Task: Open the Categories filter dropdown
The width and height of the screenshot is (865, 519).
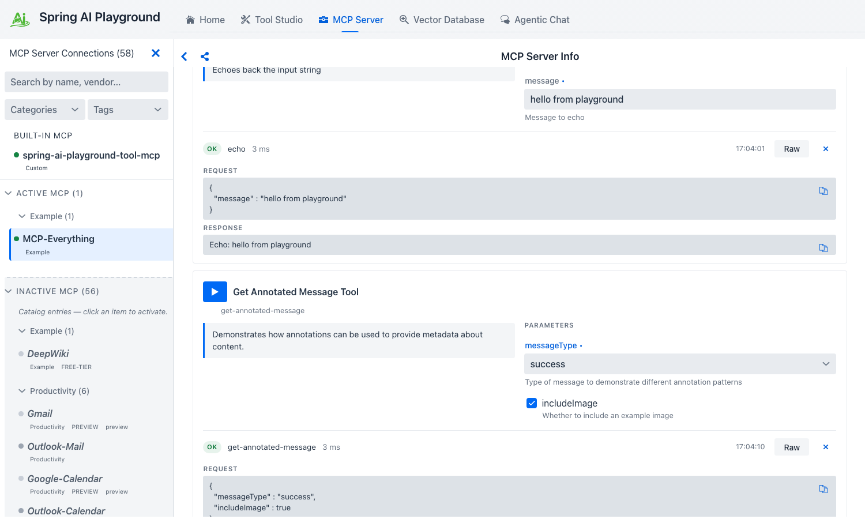Action: tap(45, 110)
